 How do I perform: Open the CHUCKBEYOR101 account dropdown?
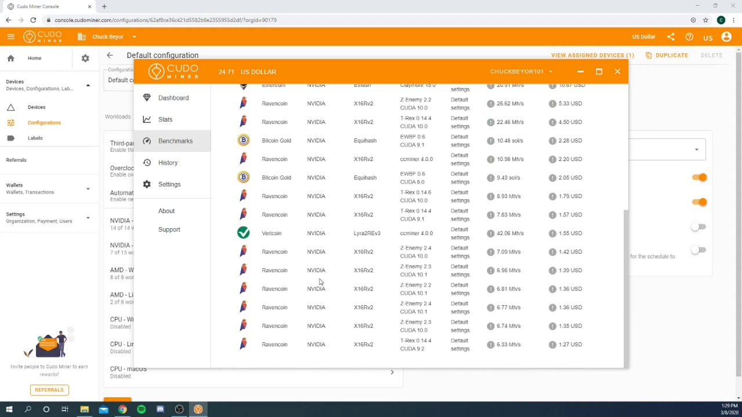(x=521, y=72)
